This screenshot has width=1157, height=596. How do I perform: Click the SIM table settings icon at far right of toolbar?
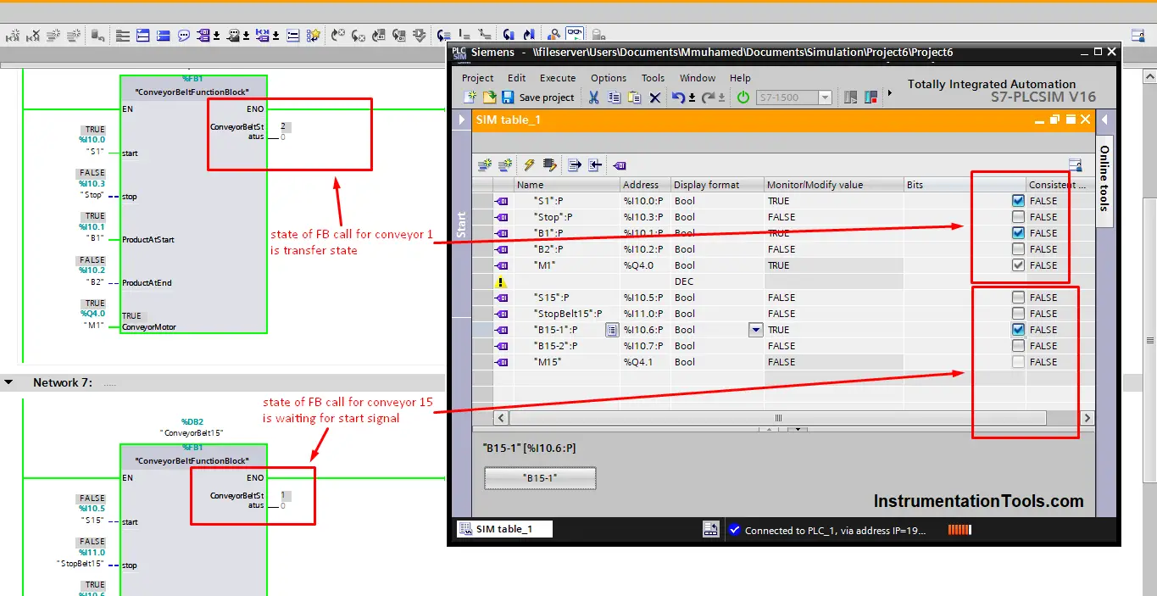pyautogui.click(x=1076, y=165)
